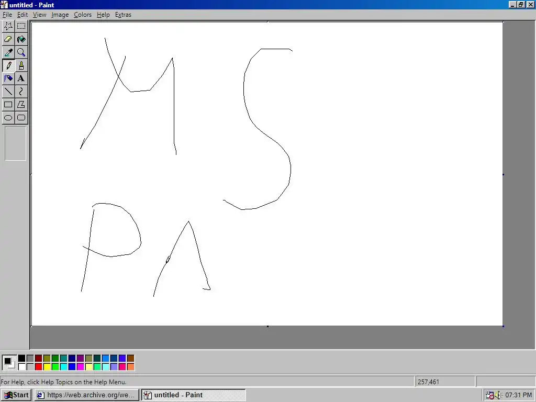Select the Free-Form Select tool
This screenshot has height=402, width=536.
tap(8, 26)
